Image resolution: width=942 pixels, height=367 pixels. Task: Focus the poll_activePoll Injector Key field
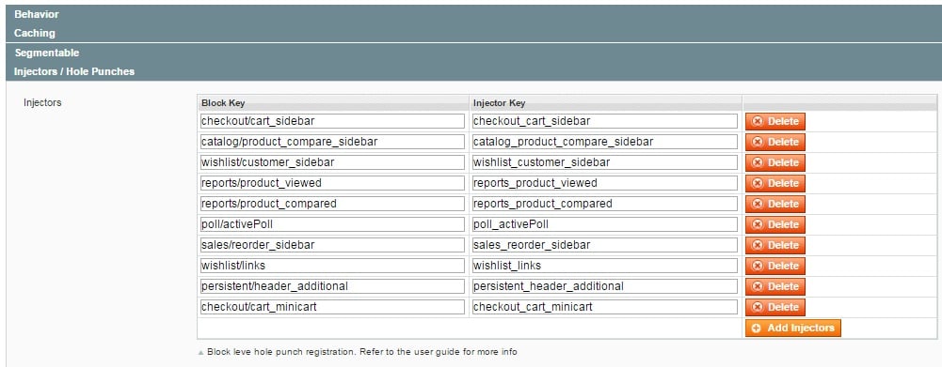pos(604,224)
